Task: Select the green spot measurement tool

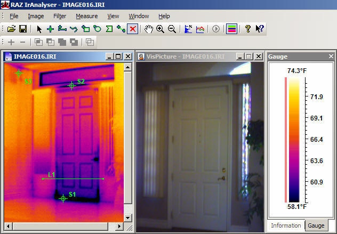Action: tap(50, 29)
